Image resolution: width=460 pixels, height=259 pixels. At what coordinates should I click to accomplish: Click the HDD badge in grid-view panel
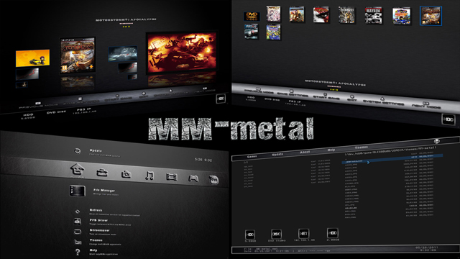[x=448, y=119]
